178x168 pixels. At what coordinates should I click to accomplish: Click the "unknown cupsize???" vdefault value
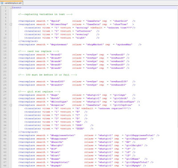(x=113, y=109)
